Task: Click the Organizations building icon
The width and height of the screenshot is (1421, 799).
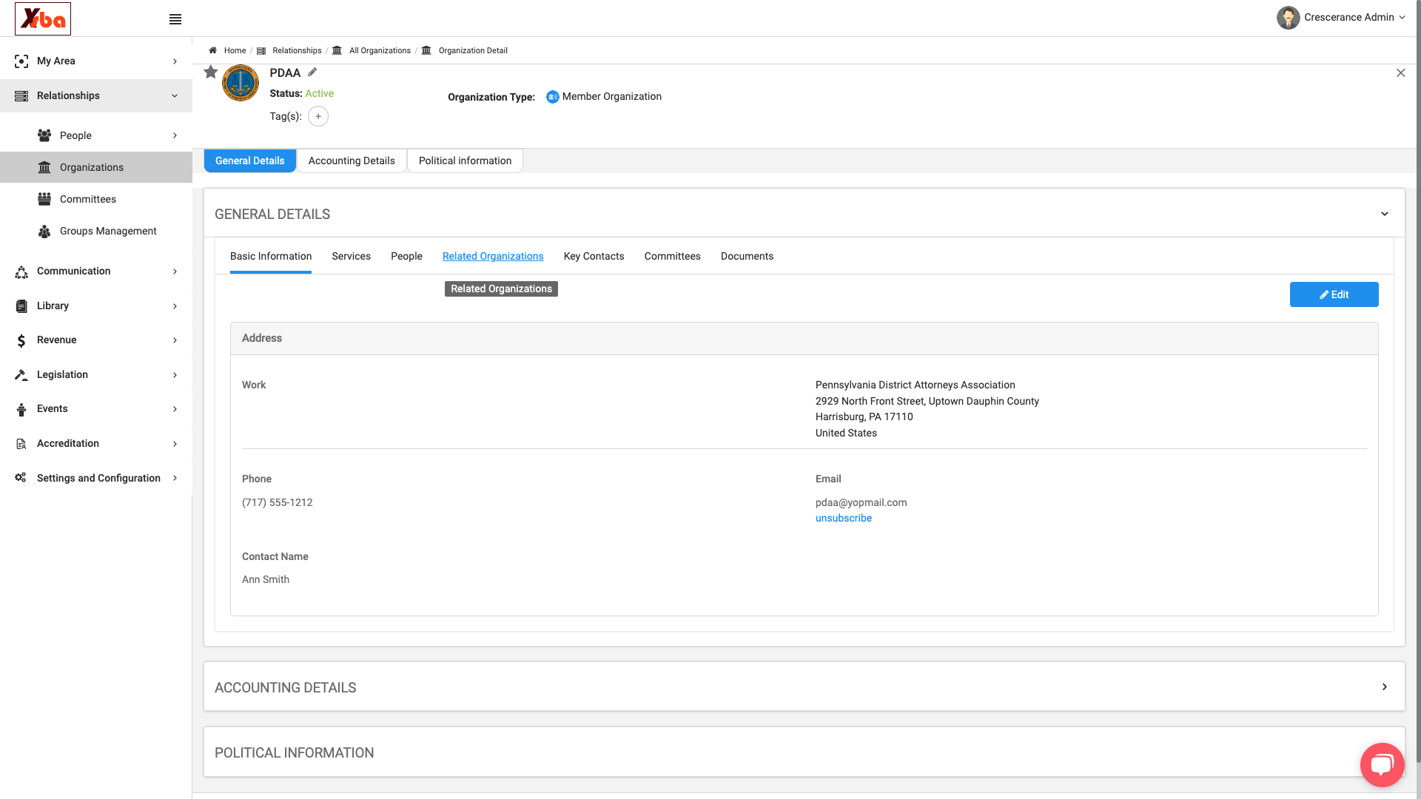Action: pyautogui.click(x=44, y=167)
